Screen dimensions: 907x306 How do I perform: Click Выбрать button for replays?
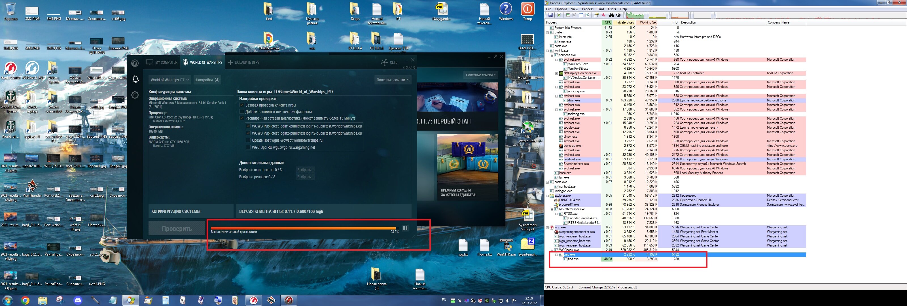[x=305, y=177]
